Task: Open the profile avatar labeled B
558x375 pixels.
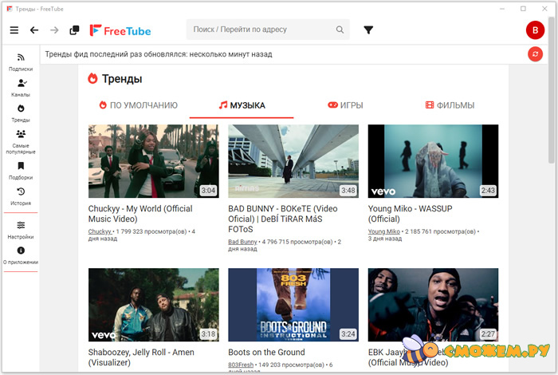Action: click(535, 30)
